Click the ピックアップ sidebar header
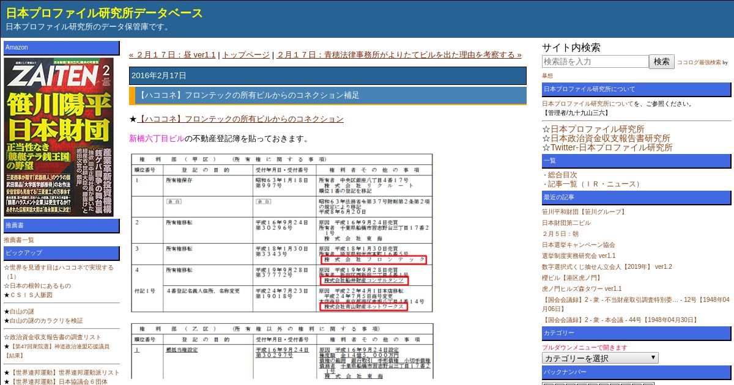Viewport: 734px width, 385px height. tap(62, 253)
